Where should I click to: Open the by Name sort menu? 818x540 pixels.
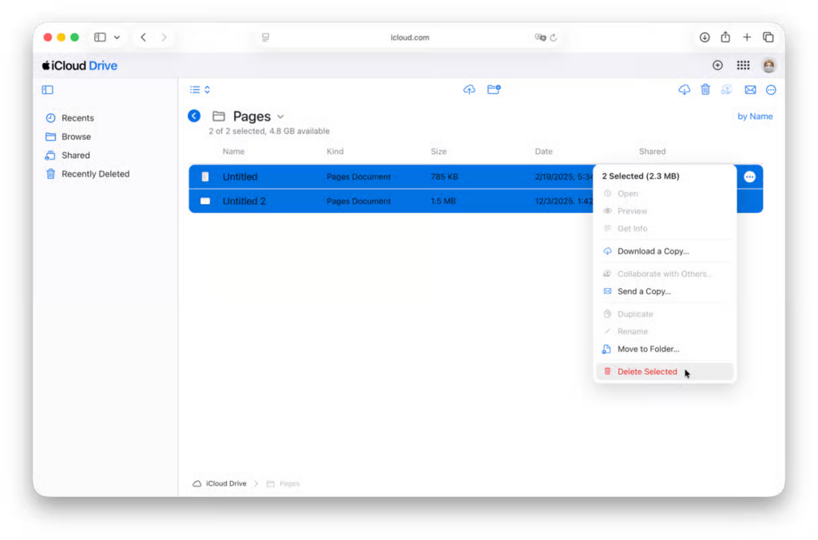pyautogui.click(x=754, y=116)
